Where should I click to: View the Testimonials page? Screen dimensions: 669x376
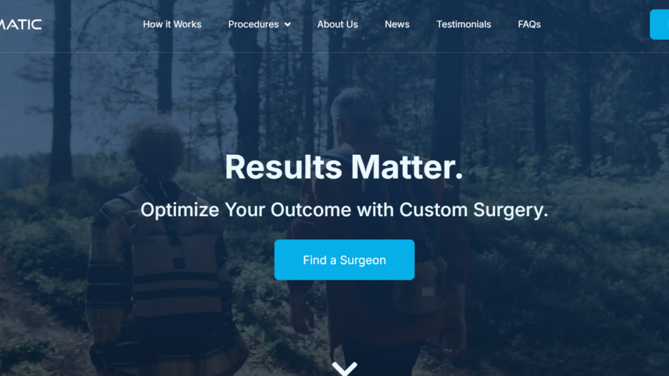pos(463,25)
